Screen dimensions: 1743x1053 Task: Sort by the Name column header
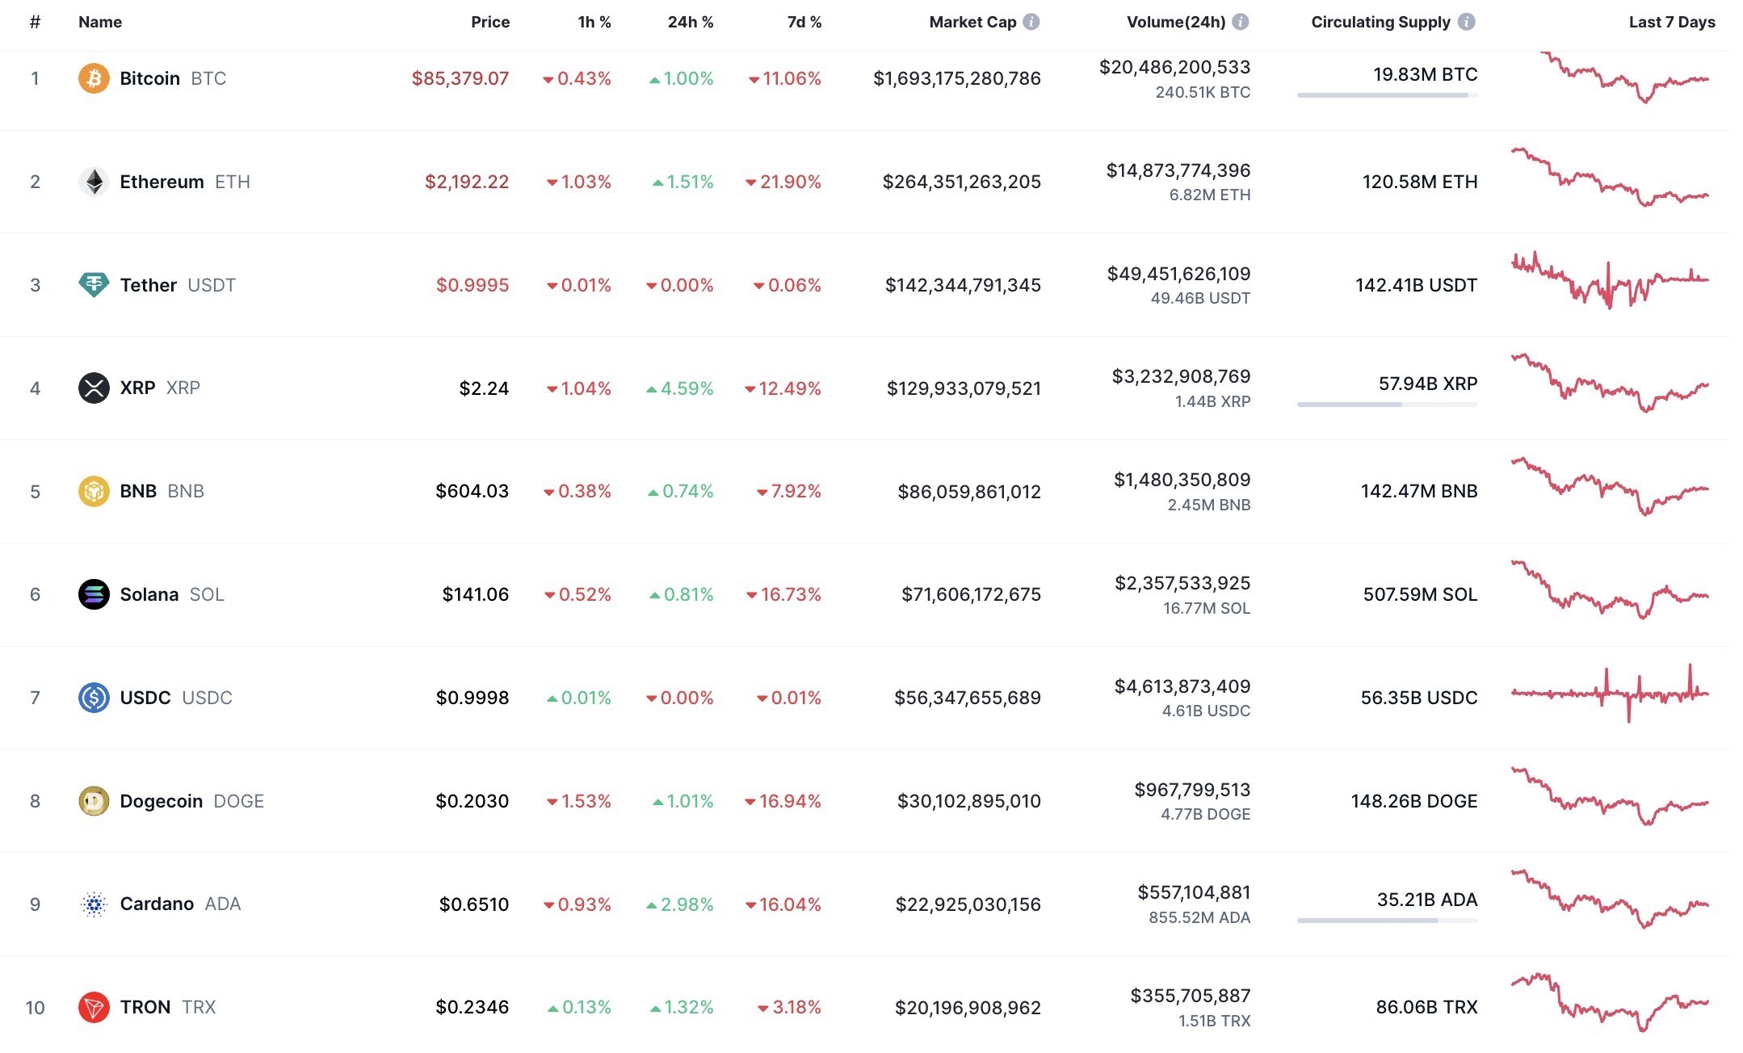pyautogui.click(x=100, y=22)
